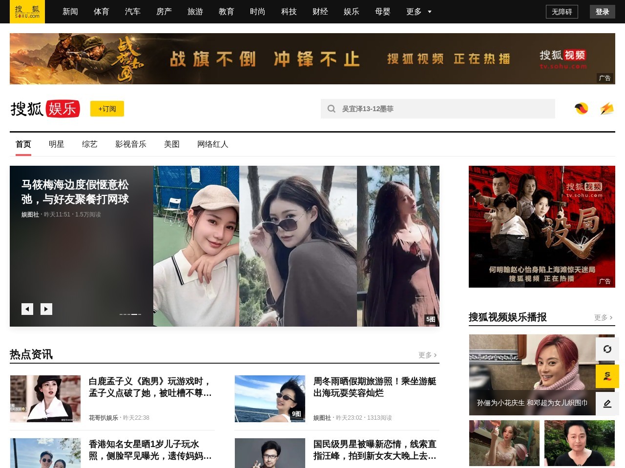Open 财经 in top navigation
Screen dimensions: 625x468
(320, 12)
